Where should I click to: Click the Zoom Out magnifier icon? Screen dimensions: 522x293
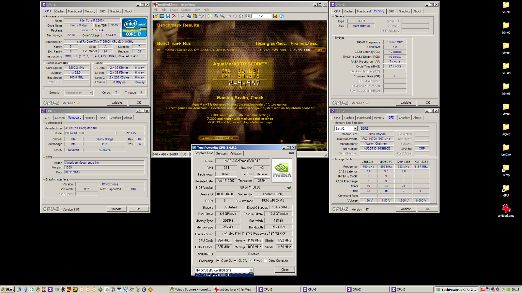point(222,16)
